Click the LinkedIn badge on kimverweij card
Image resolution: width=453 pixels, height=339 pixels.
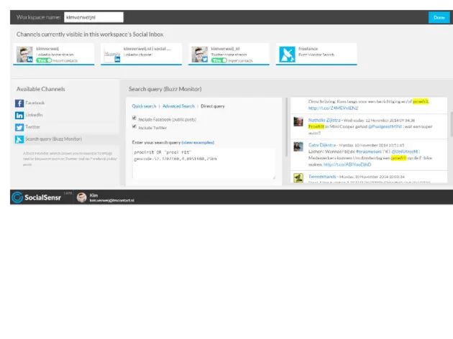tap(29, 60)
